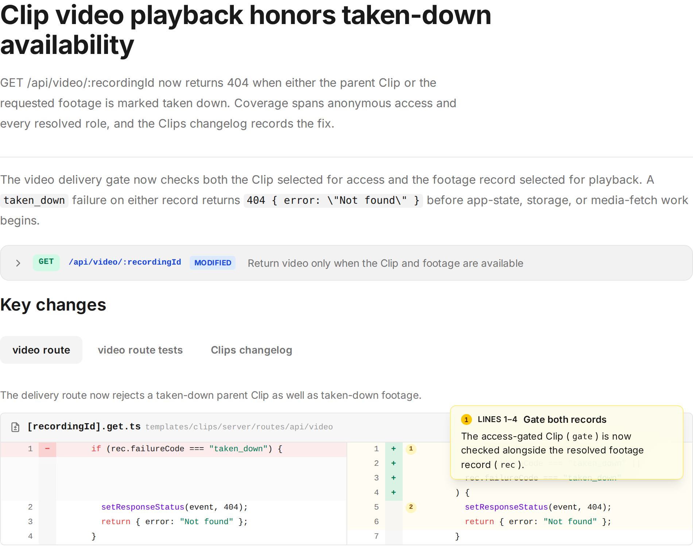The width and height of the screenshot is (693, 546).
Task: Click the green GET method badge
Action: 46,262
